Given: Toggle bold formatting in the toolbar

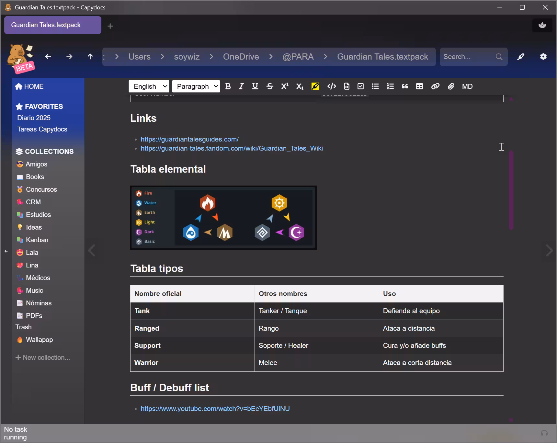Looking at the screenshot, I should pyautogui.click(x=228, y=86).
